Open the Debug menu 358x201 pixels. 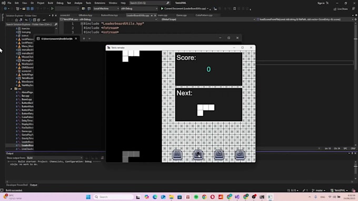[60, 3]
